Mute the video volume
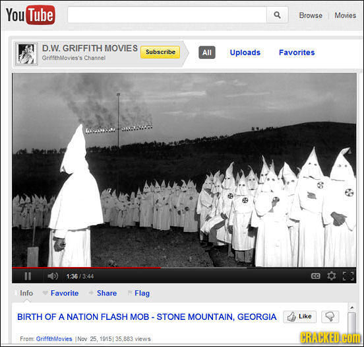This screenshot has width=364, height=347. pyautogui.click(x=53, y=276)
